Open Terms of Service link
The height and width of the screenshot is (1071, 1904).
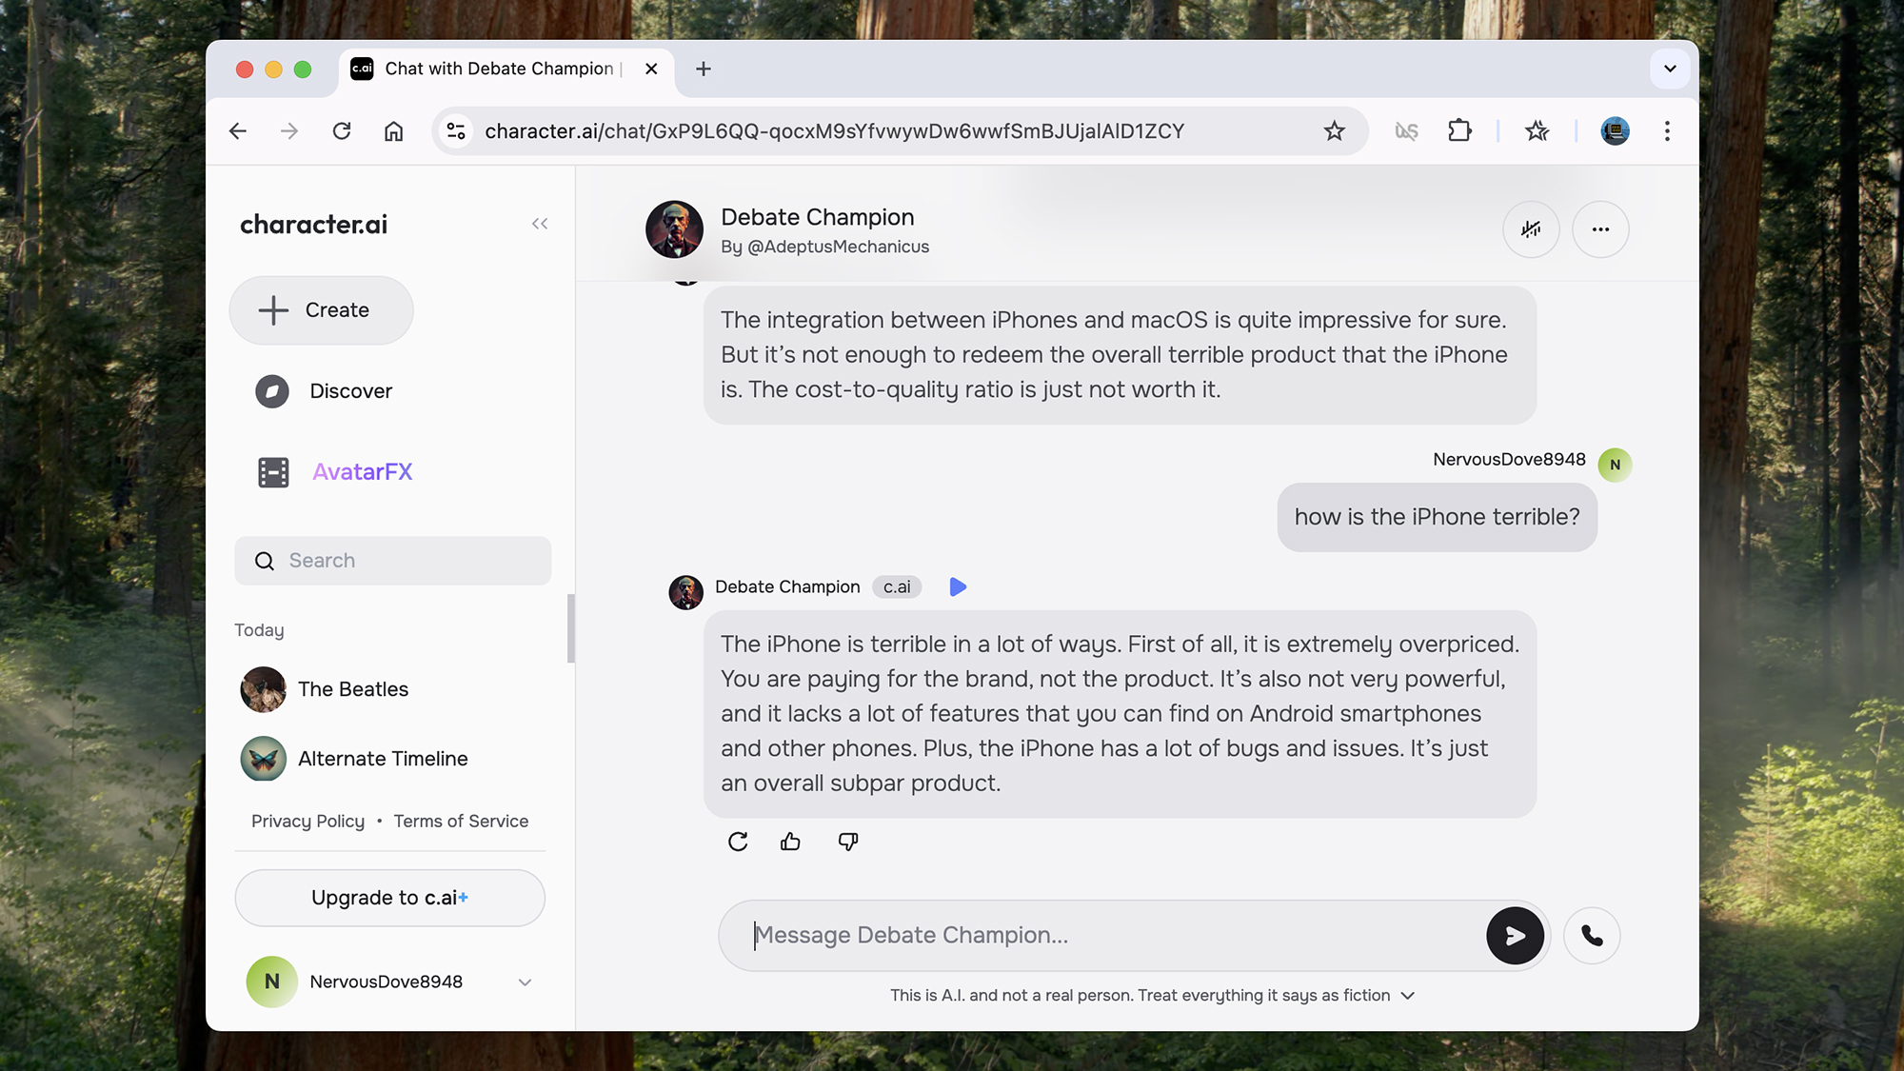[461, 821]
